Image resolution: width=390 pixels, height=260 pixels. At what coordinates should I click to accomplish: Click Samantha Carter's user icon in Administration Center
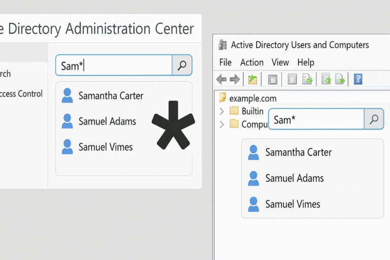[67, 95]
